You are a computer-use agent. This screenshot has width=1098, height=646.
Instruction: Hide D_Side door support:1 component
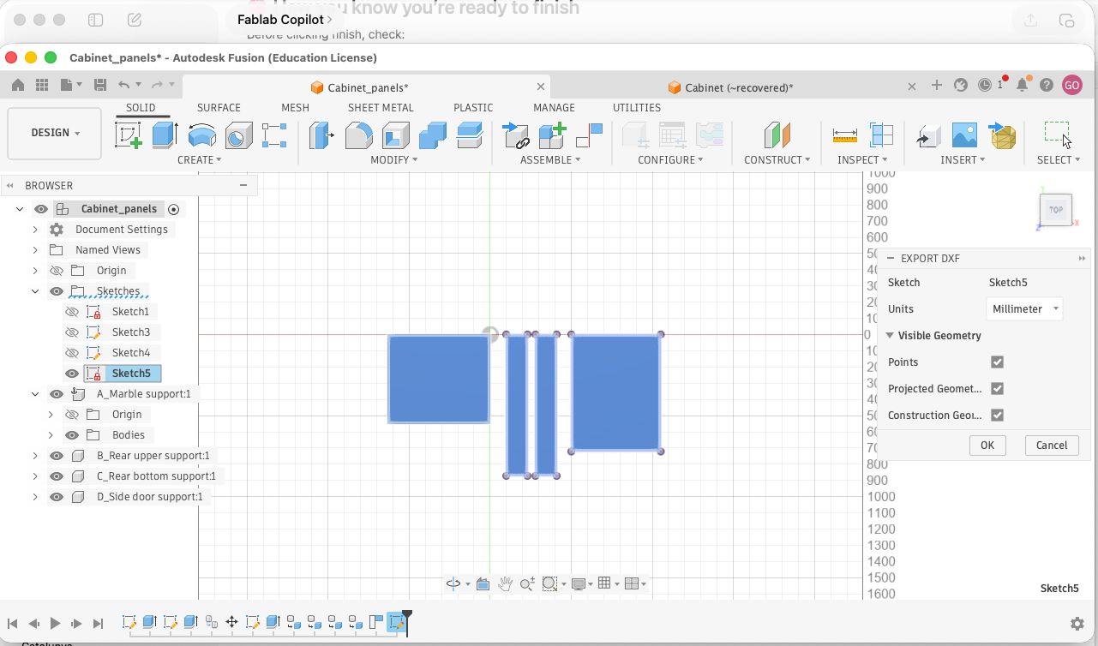coord(57,497)
